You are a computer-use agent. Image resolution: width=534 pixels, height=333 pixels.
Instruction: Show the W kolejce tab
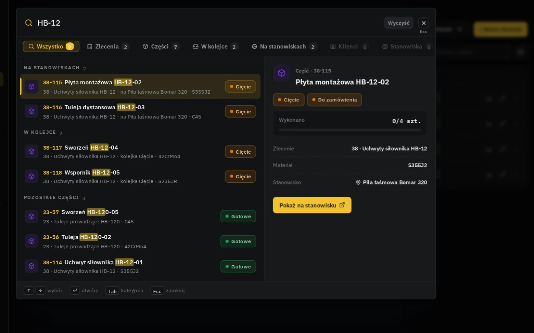pyautogui.click(x=215, y=46)
